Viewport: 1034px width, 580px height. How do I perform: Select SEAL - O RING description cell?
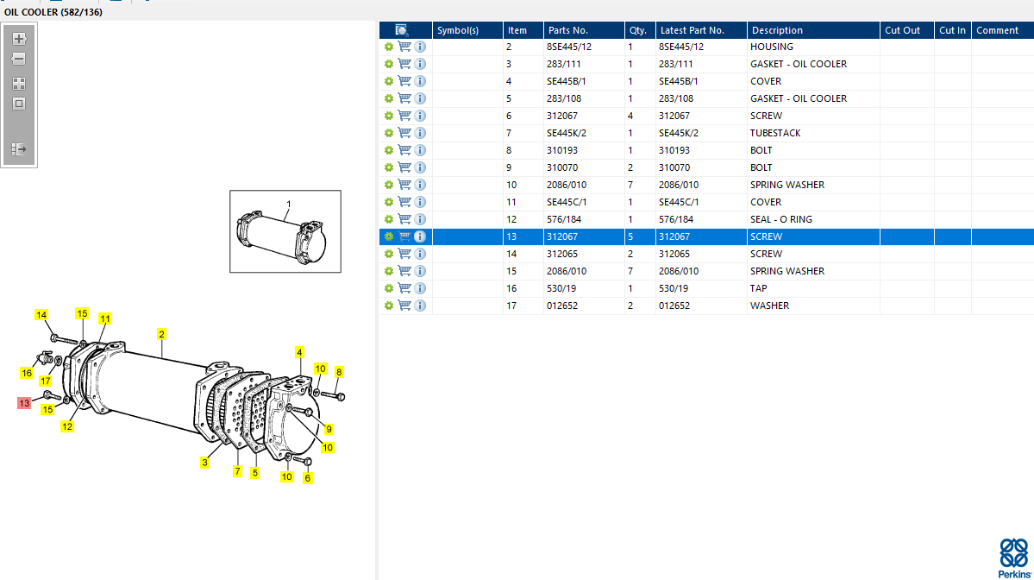coord(781,219)
